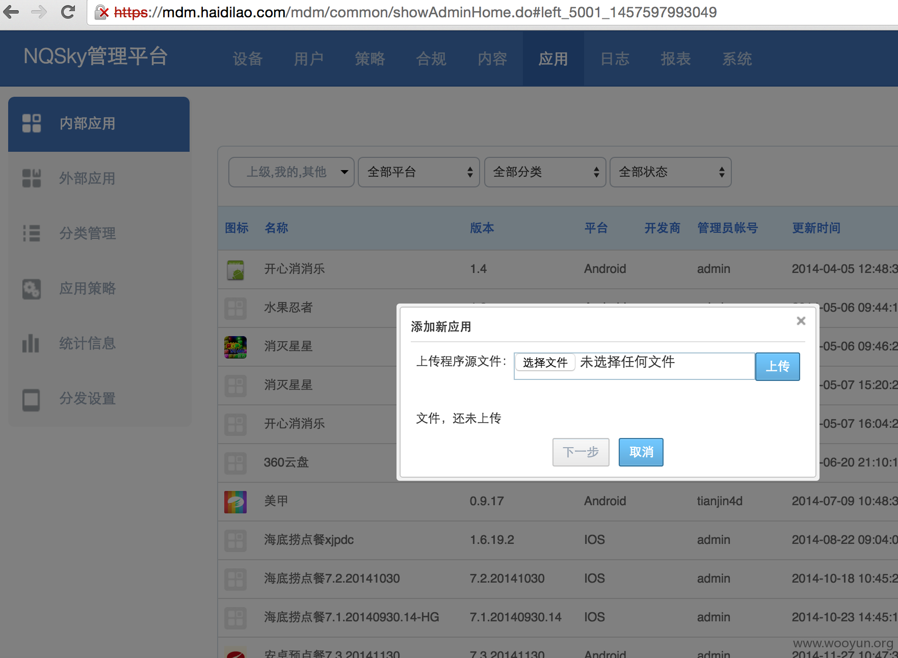Open the 日志 menu

(x=615, y=59)
